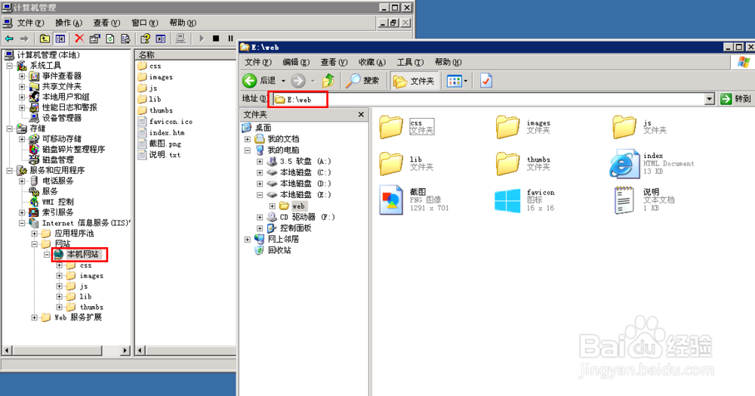Screen dimensions: 755x396
Task: Click the green Back button in E:\web Explorer
Action: click(x=258, y=80)
